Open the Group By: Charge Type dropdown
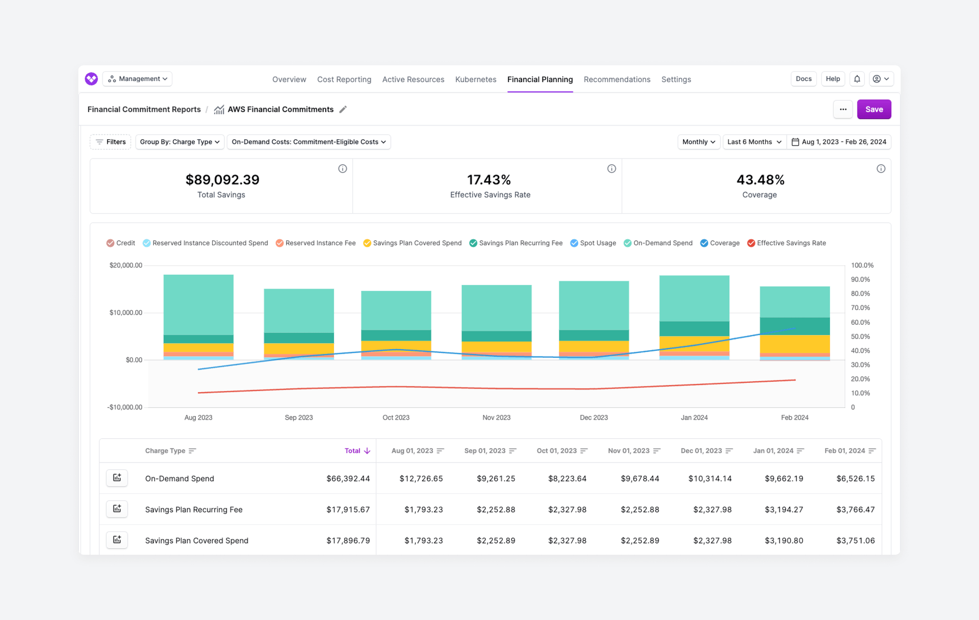Image resolution: width=979 pixels, height=620 pixels. click(179, 142)
